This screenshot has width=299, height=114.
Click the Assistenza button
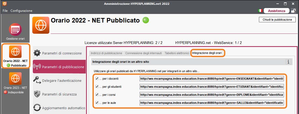click(x=276, y=11)
